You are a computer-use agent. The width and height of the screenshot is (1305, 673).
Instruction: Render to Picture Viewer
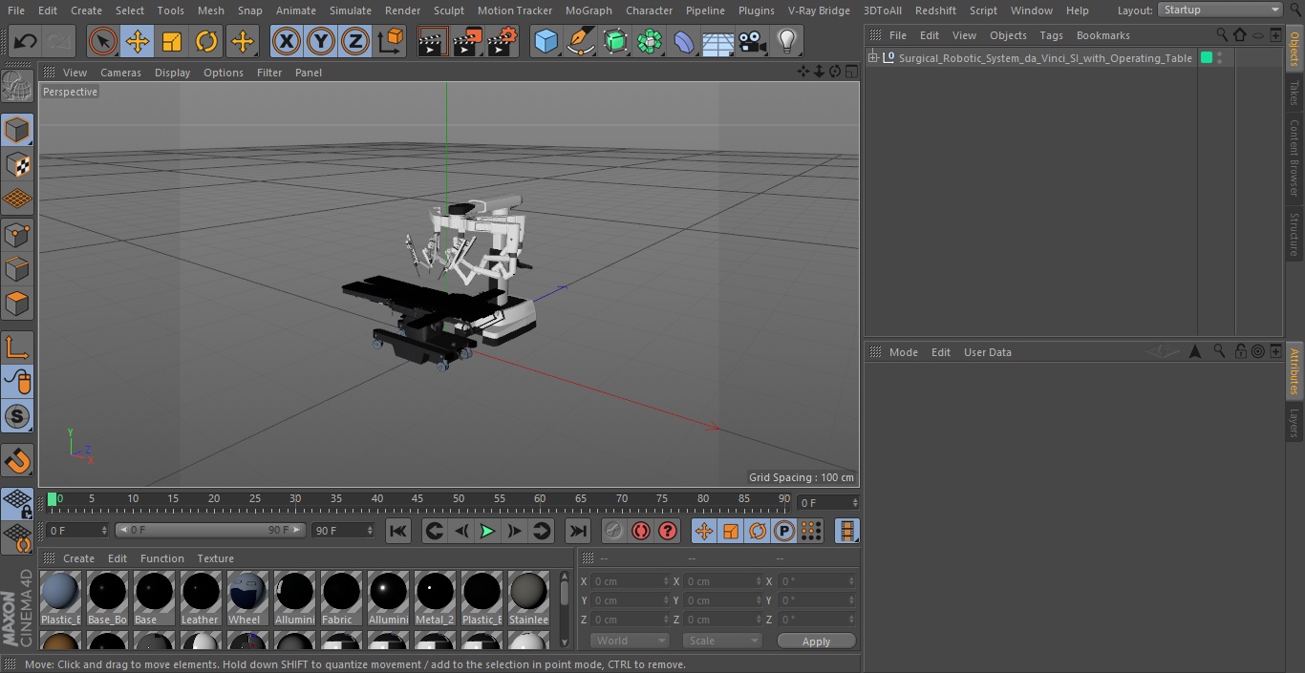click(467, 41)
